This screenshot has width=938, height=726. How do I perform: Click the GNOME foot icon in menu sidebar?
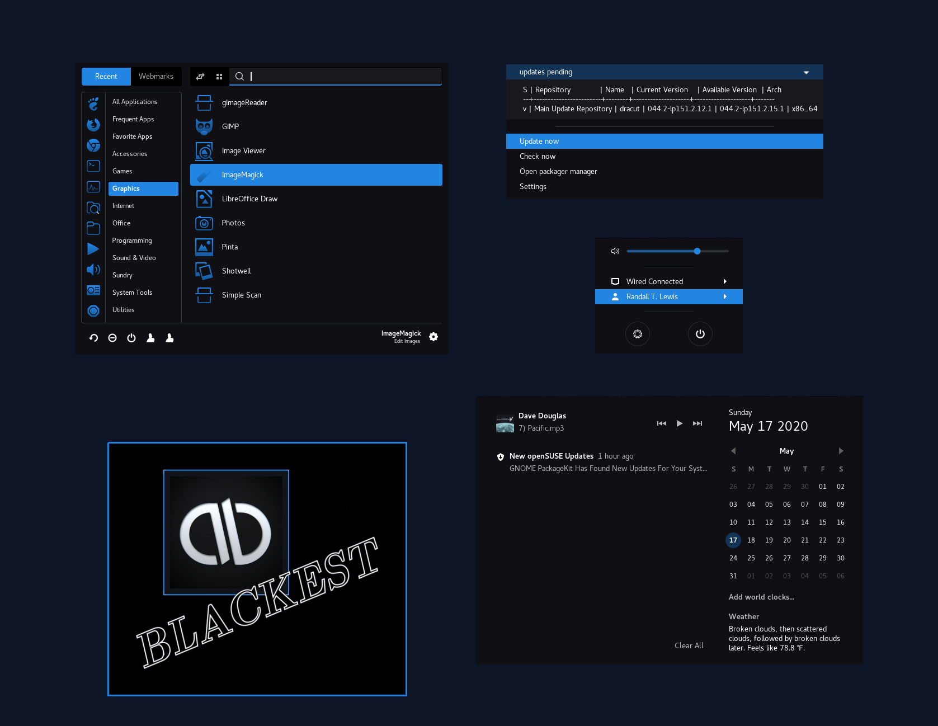[x=93, y=103]
